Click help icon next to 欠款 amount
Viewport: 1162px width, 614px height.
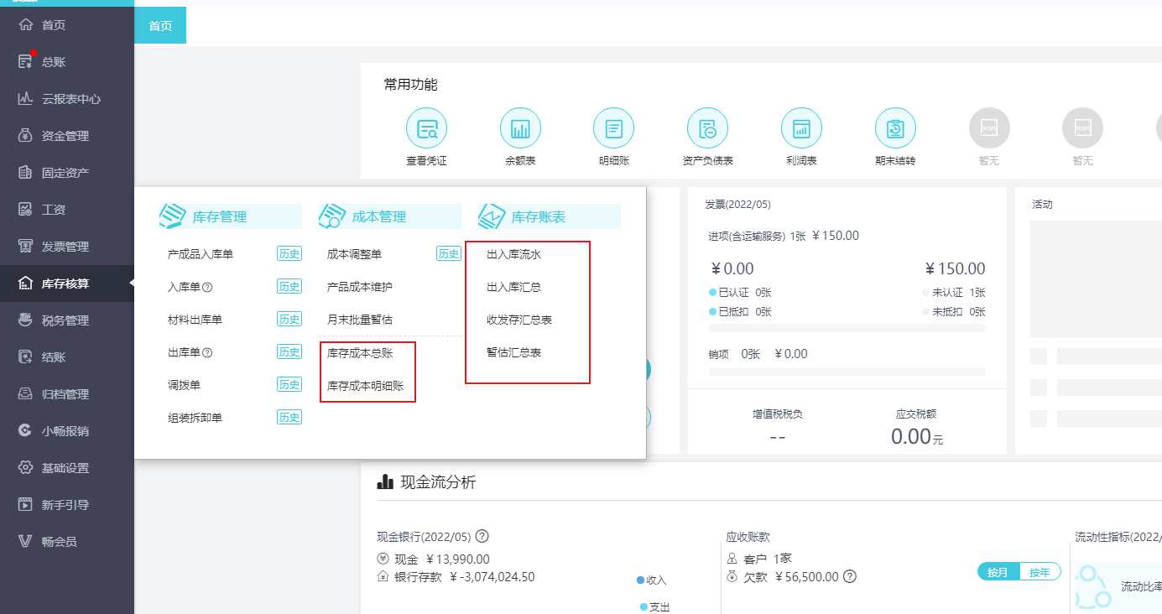point(850,576)
